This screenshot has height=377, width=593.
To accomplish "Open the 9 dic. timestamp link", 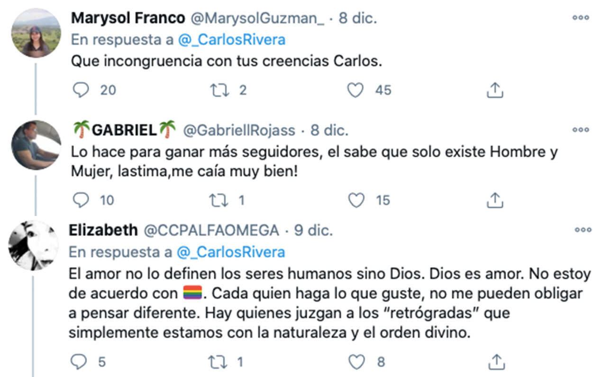I will pos(314,231).
